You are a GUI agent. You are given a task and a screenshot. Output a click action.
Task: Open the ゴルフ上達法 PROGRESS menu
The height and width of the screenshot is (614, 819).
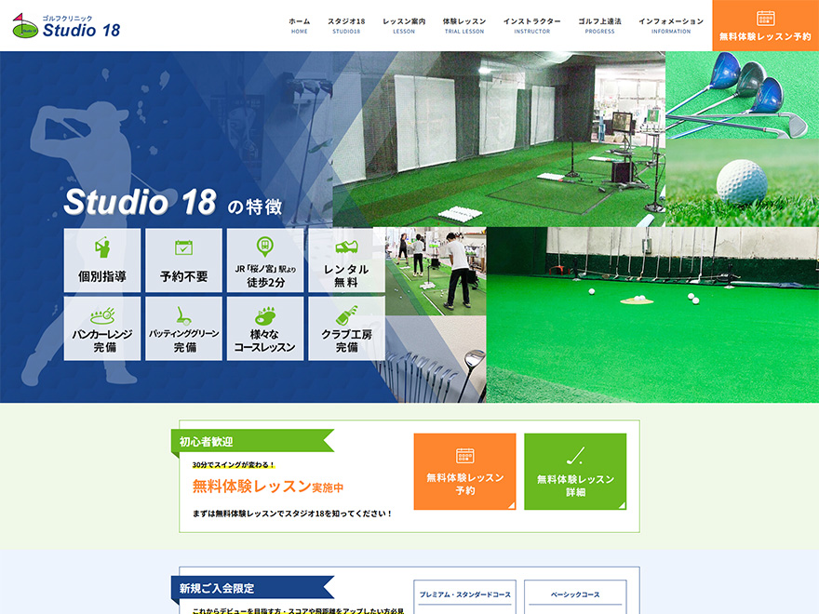click(x=599, y=26)
